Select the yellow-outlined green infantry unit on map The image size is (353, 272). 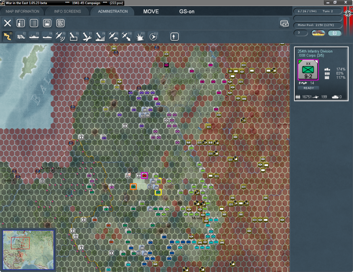158,192
